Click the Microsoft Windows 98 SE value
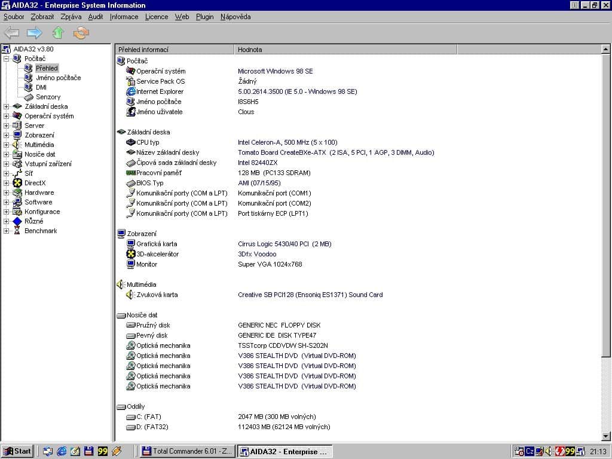Image resolution: width=612 pixels, height=459 pixels. point(275,72)
